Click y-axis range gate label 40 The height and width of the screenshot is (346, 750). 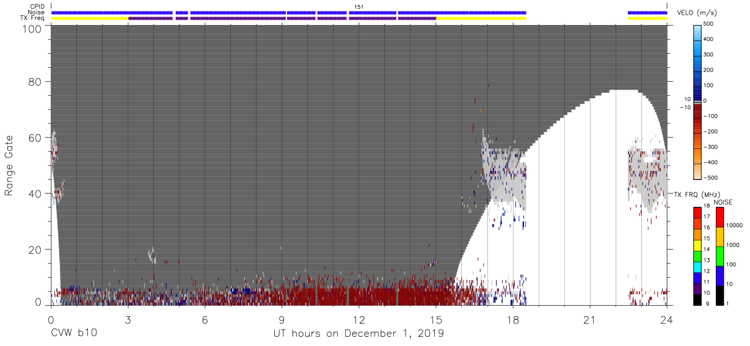pos(35,193)
